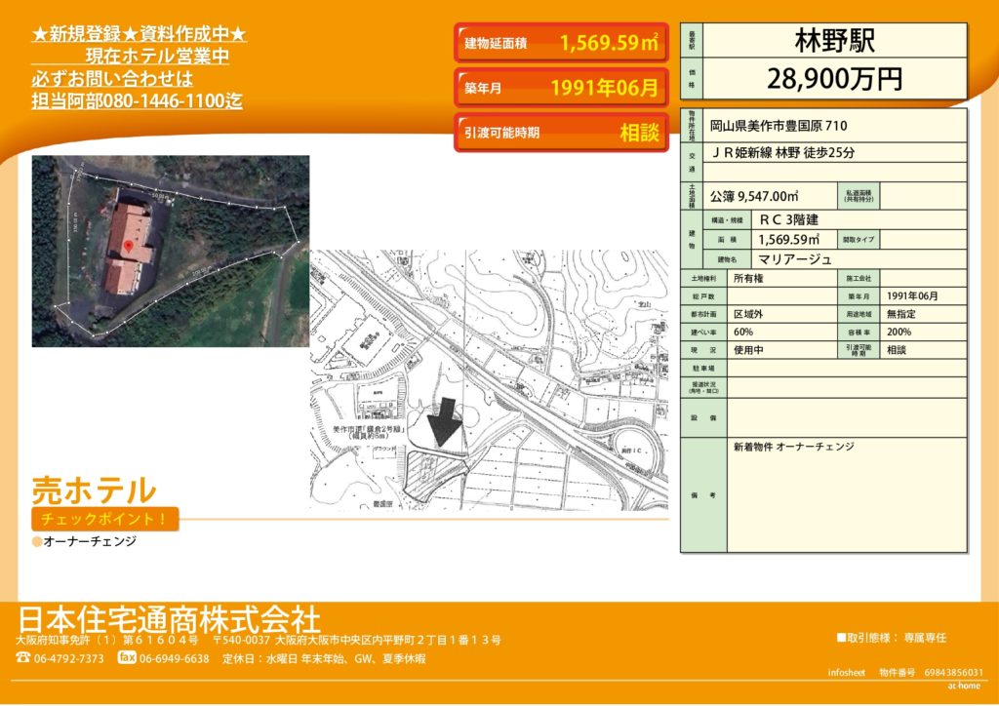999x706 pixels.
Task: Click the 物件番号 69843856031 text
Action: point(931,673)
